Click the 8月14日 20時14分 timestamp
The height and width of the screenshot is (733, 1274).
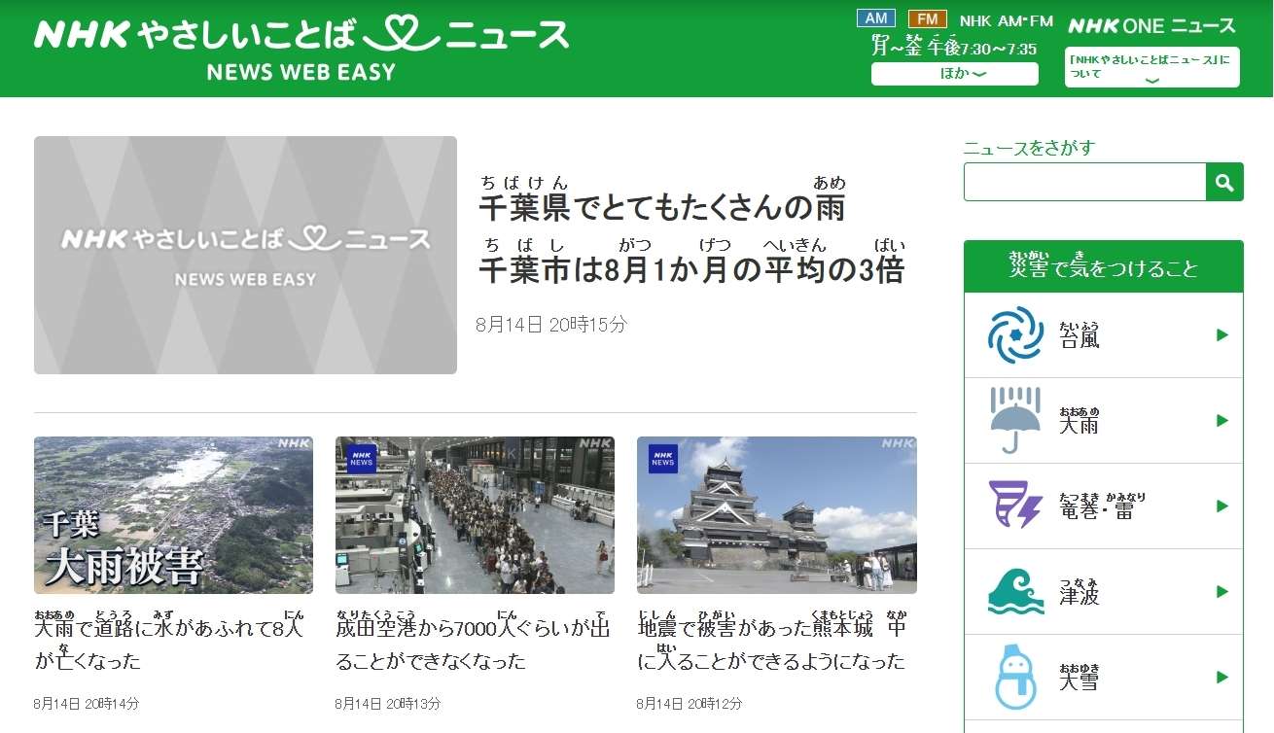tap(87, 703)
